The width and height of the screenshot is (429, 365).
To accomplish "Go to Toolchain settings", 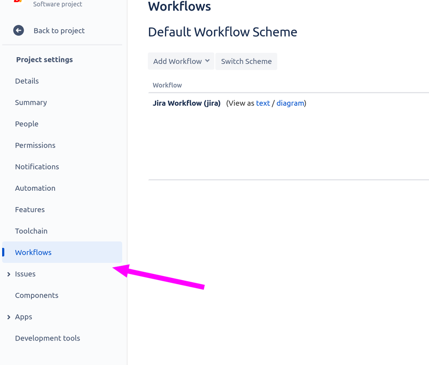I will click(x=31, y=231).
